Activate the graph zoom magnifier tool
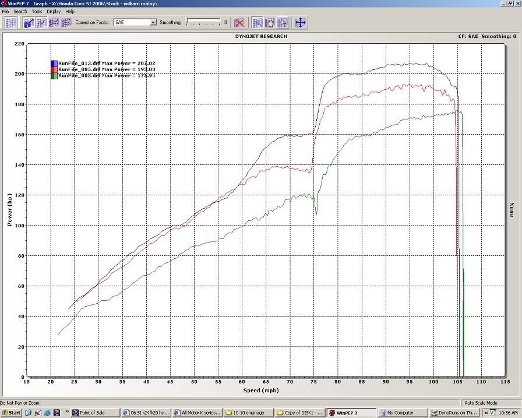This screenshot has height=418, width=522. tap(256, 23)
